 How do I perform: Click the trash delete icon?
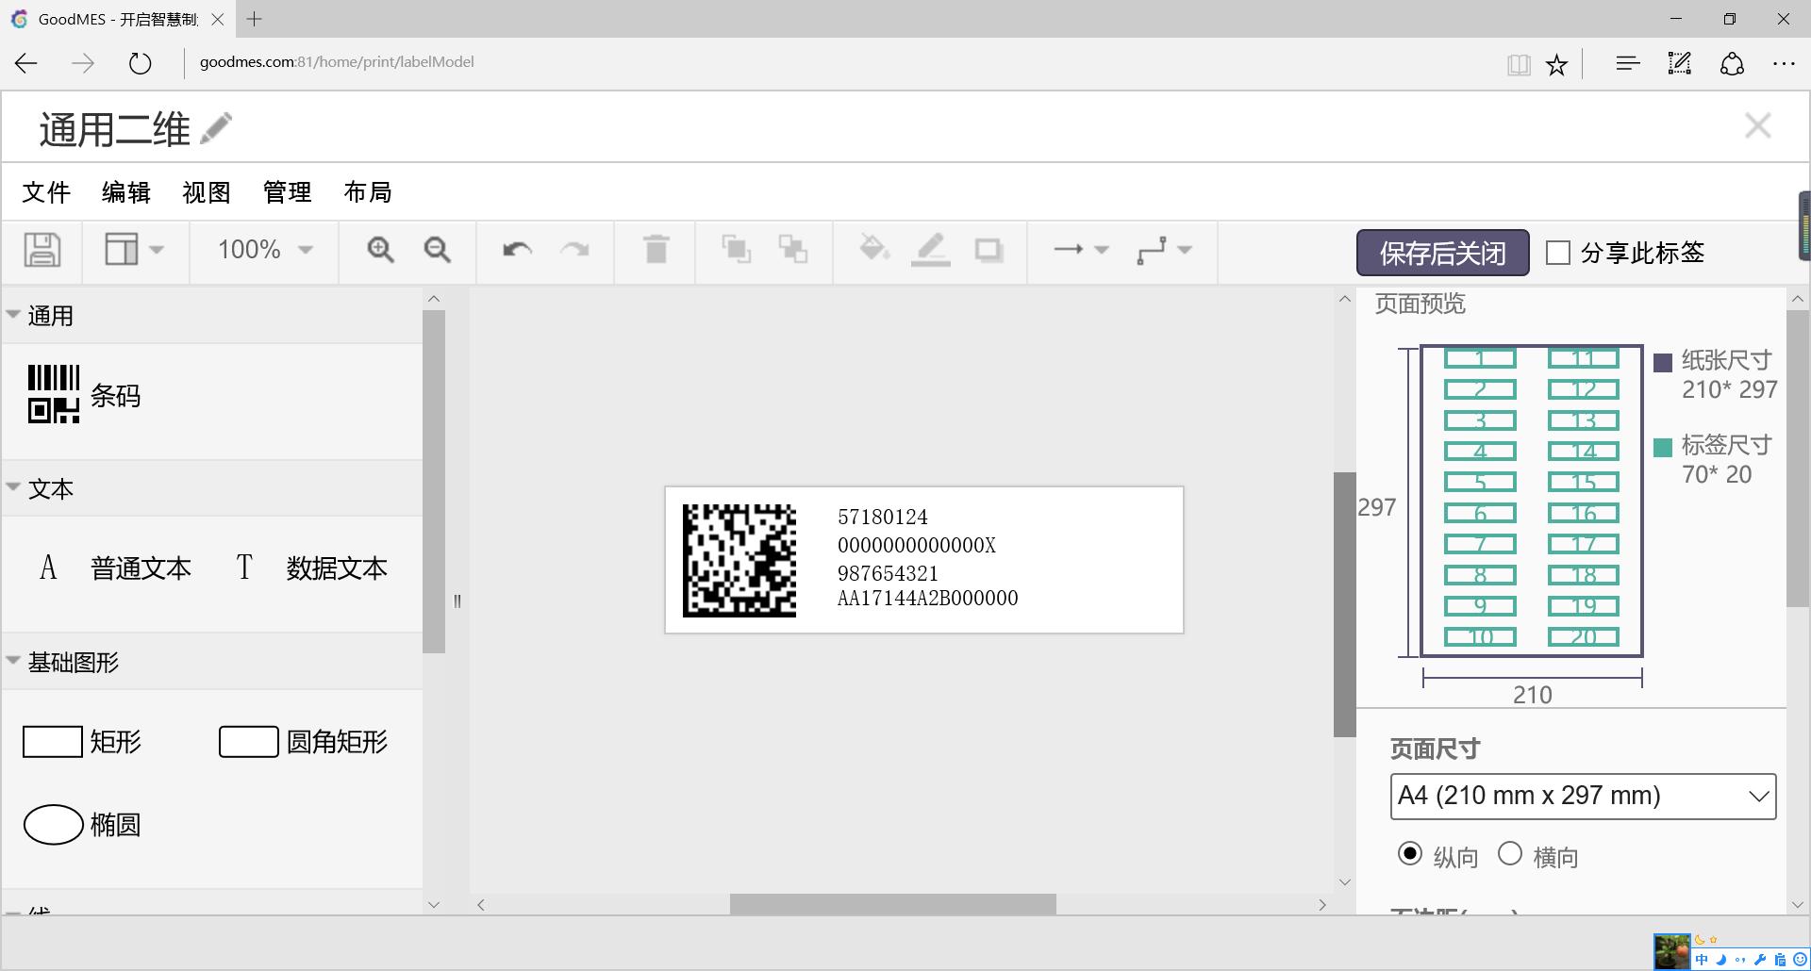[x=656, y=250]
